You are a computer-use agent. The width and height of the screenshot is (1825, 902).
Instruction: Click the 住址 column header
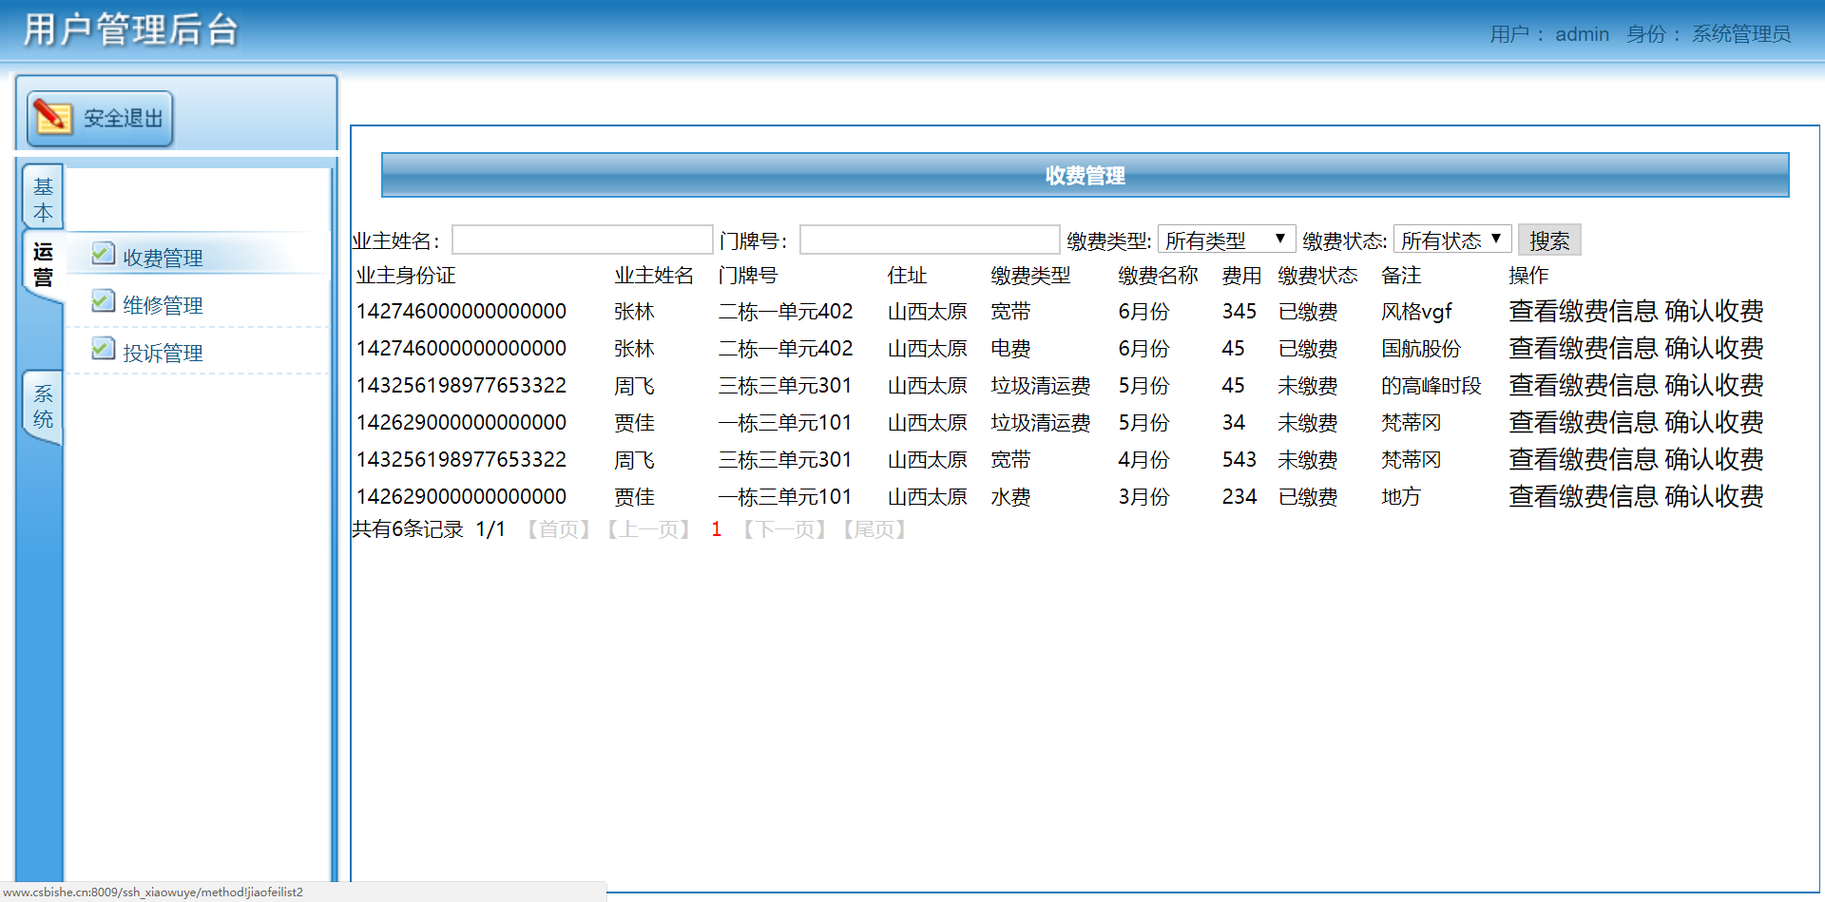907,276
